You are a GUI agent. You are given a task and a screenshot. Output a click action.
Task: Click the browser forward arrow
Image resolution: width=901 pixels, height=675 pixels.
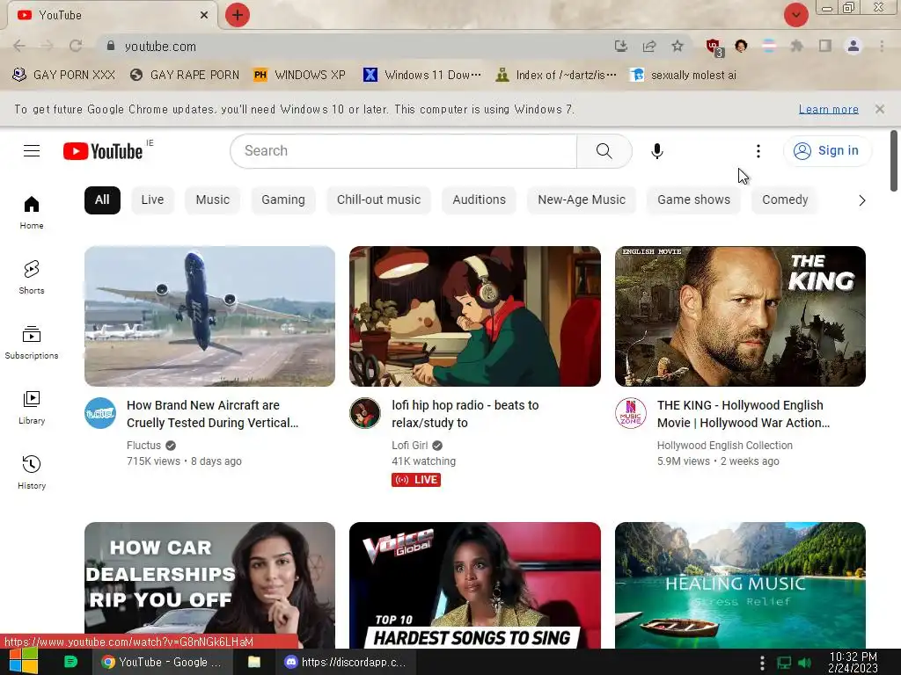coord(48,46)
